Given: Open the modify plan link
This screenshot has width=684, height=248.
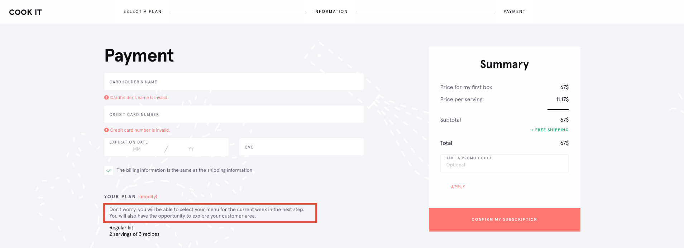Looking at the screenshot, I should coord(148,196).
